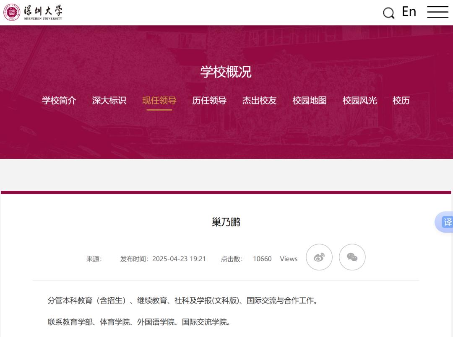View the 校园风光 tab
Viewport: 453px width, 337px height.
click(359, 101)
